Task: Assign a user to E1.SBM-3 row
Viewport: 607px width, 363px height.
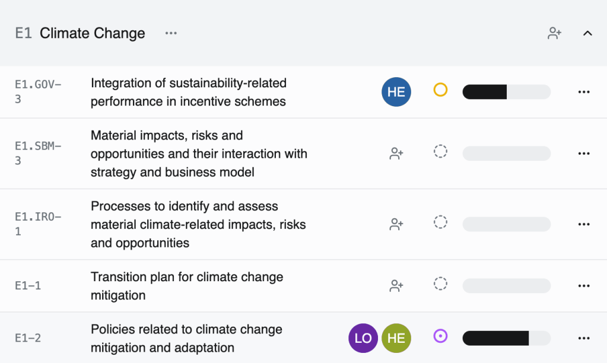Action: (x=396, y=154)
